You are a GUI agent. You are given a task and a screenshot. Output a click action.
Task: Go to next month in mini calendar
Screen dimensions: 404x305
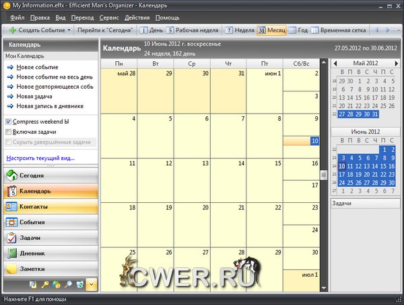pos(397,63)
